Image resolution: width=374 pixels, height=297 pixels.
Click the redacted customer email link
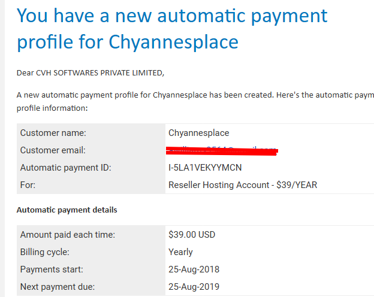coord(222,151)
